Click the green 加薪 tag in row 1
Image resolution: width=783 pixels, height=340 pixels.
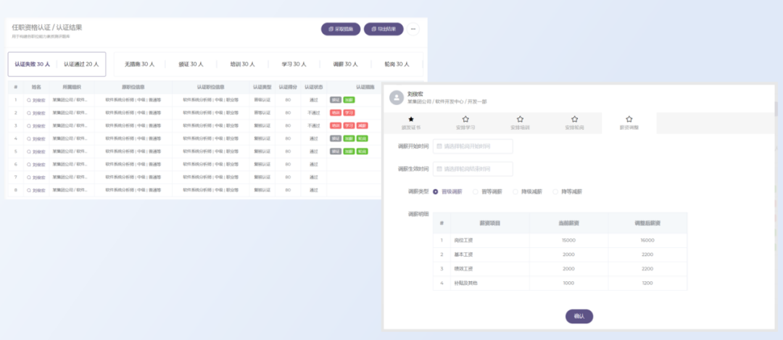coord(349,100)
